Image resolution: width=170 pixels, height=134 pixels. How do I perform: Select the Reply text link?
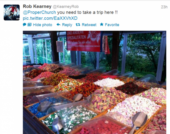[67, 25]
